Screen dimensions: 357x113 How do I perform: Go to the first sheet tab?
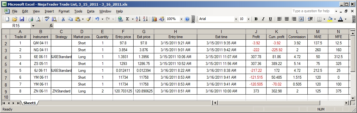(4, 103)
